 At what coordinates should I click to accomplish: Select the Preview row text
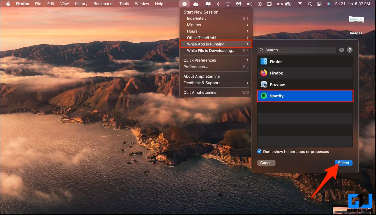point(277,85)
